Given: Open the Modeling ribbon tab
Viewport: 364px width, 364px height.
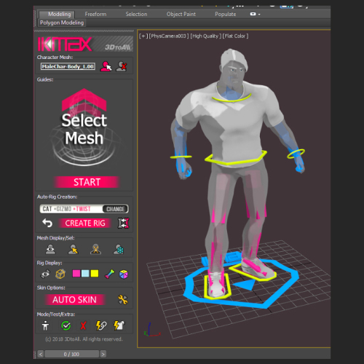Looking at the screenshot, I should [x=57, y=15].
